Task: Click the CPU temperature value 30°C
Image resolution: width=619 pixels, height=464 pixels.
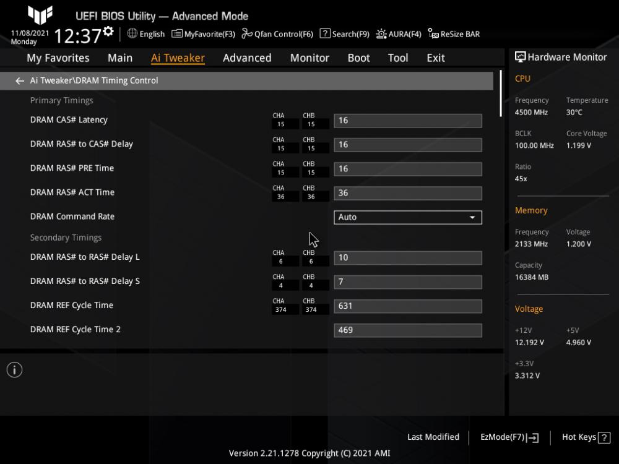Action: (574, 113)
